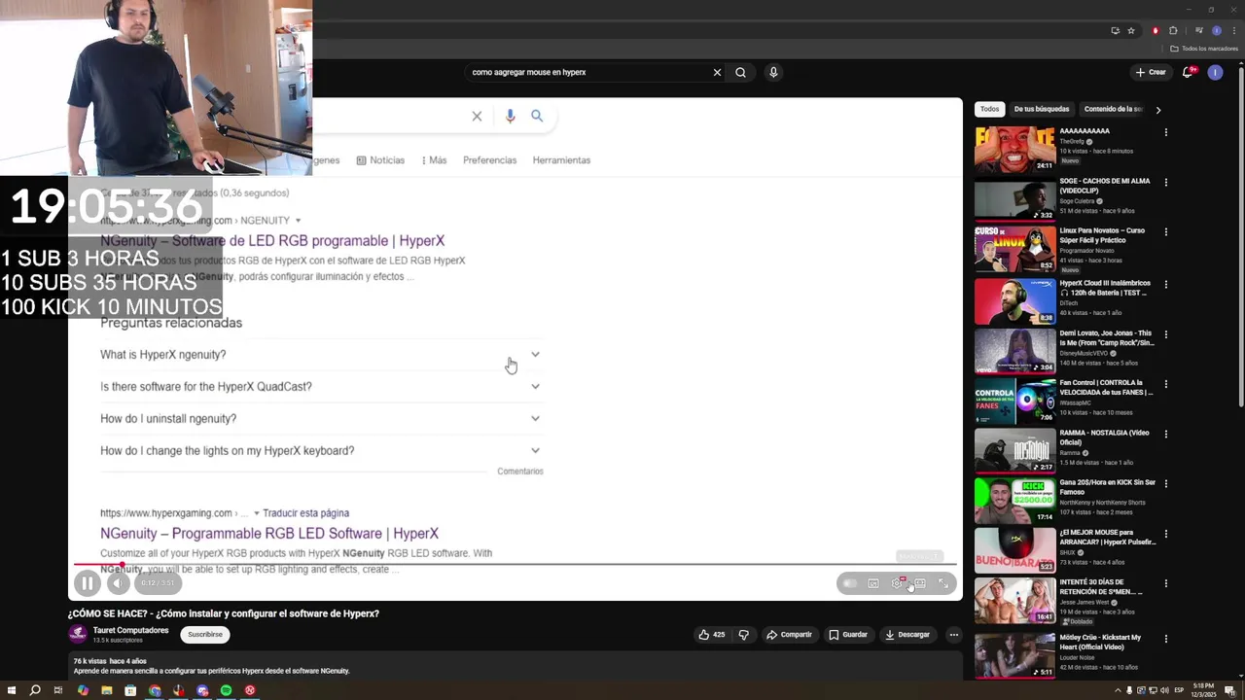Click Descargar to download the video
Screen dimensions: 1245x700
[907, 635]
